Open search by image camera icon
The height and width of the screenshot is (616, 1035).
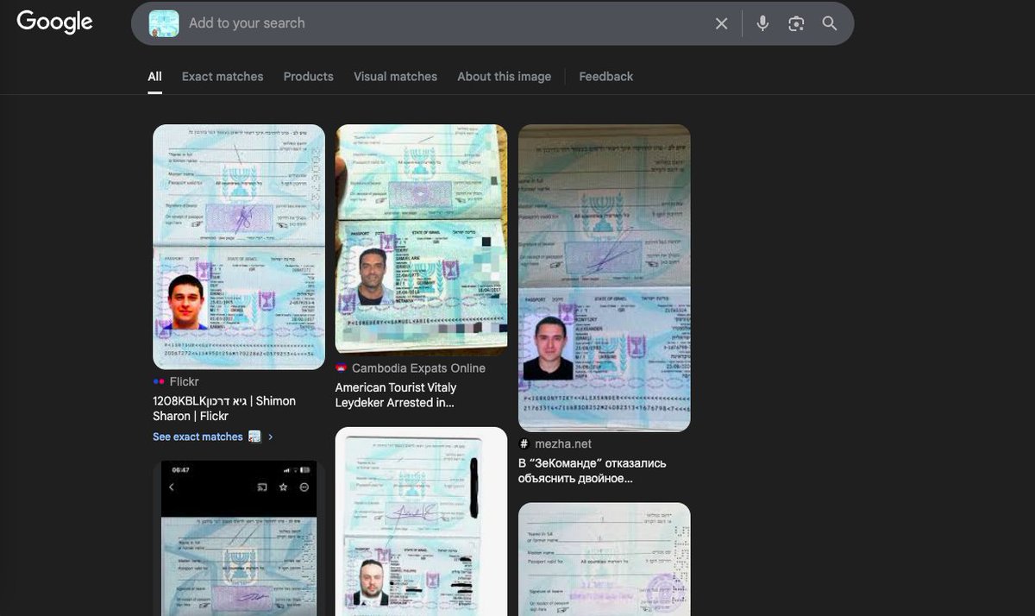tap(796, 23)
